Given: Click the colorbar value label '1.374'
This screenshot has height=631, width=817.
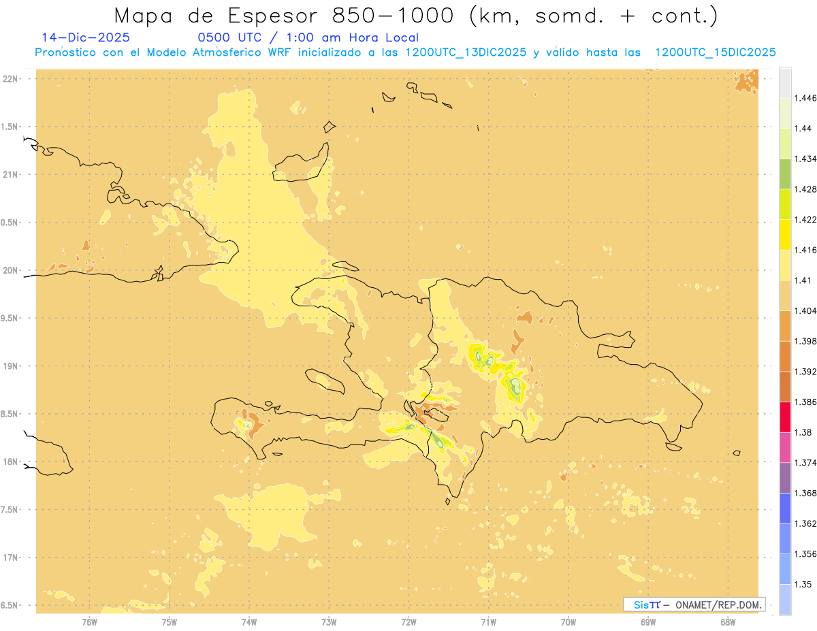Looking at the screenshot, I should coord(805,463).
